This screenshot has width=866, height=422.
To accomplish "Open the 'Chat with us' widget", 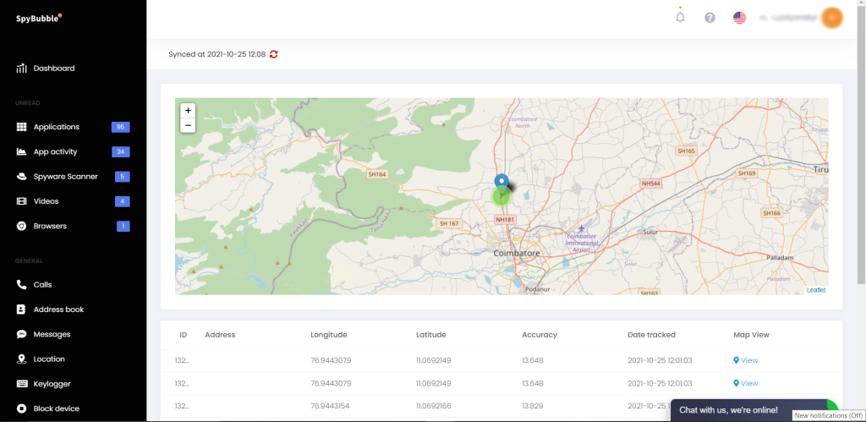I will [728, 410].
